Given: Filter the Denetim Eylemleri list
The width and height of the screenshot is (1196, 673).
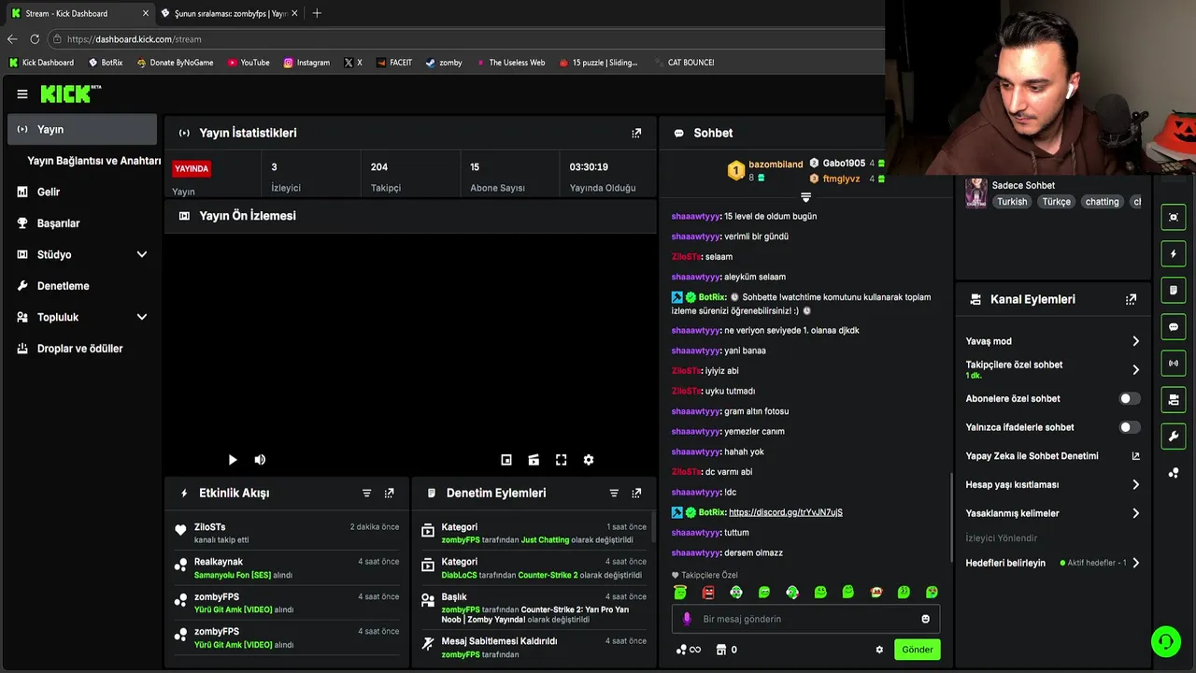Looking at the screenshot, I should 614,493.
